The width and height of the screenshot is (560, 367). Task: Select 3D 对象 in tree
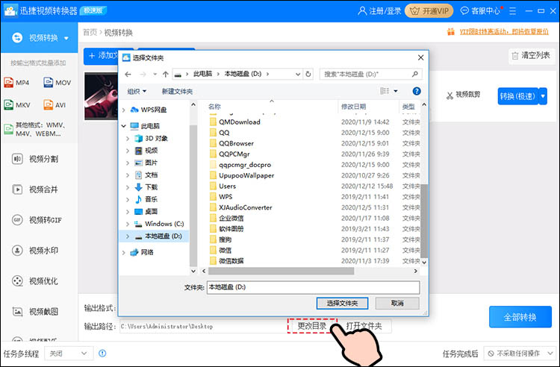coord(151,139)
